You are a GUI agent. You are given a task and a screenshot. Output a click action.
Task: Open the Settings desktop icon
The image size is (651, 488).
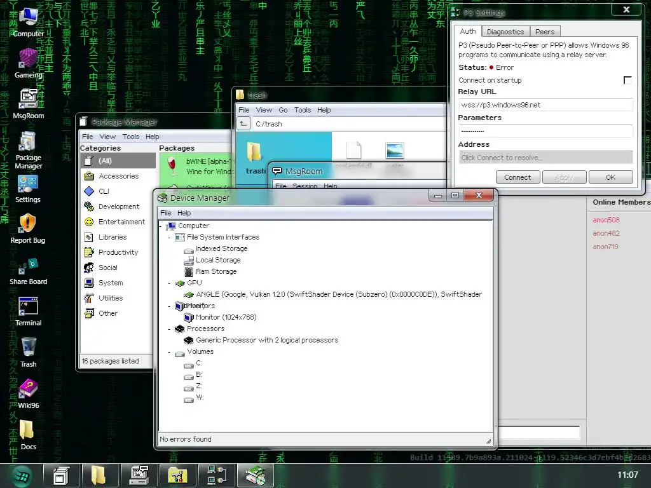[28, 189]
